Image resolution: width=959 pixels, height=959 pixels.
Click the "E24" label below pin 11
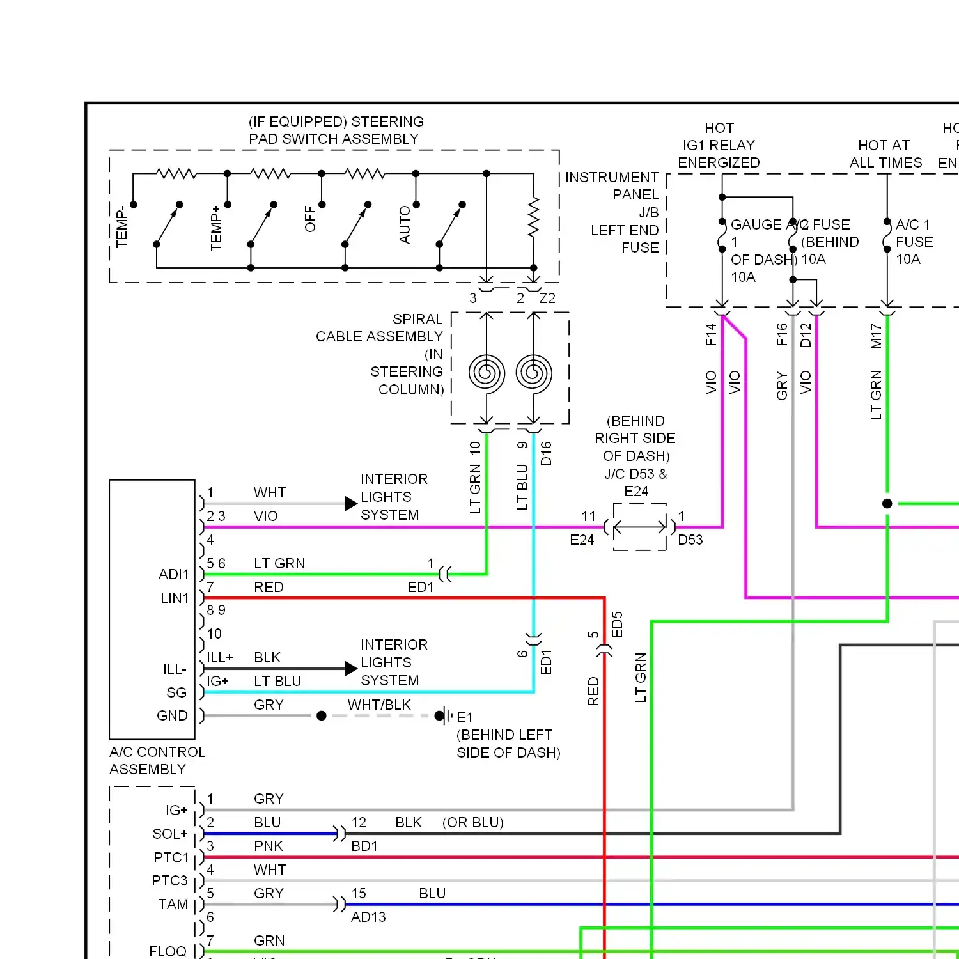point(582,540)
